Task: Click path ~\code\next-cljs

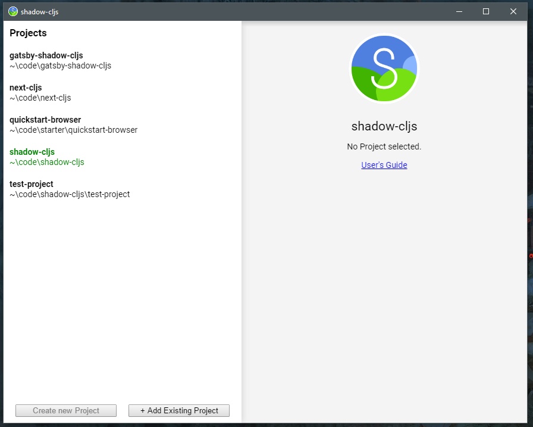Action: click(40, 98)
